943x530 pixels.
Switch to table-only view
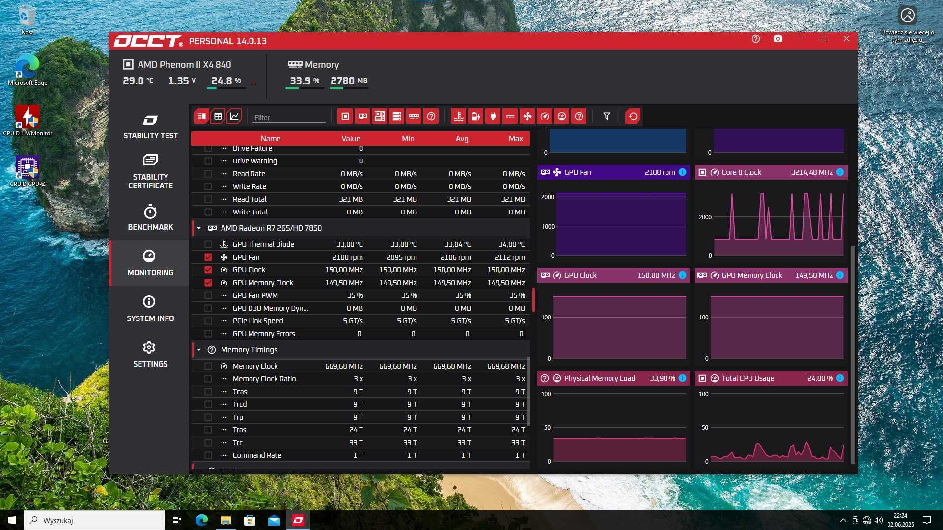[x=218, y=116]
